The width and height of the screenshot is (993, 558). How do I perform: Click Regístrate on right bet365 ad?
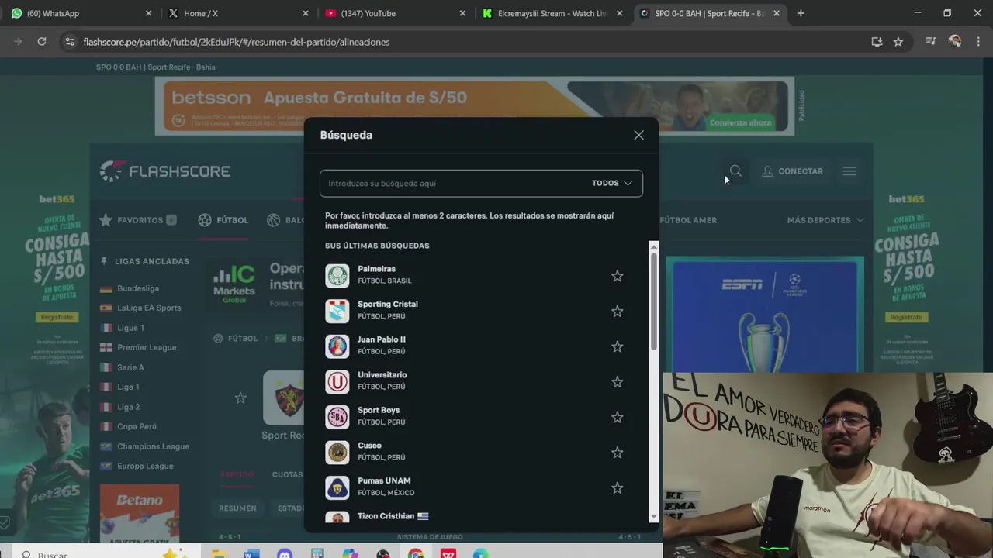[x=906, y=317]
